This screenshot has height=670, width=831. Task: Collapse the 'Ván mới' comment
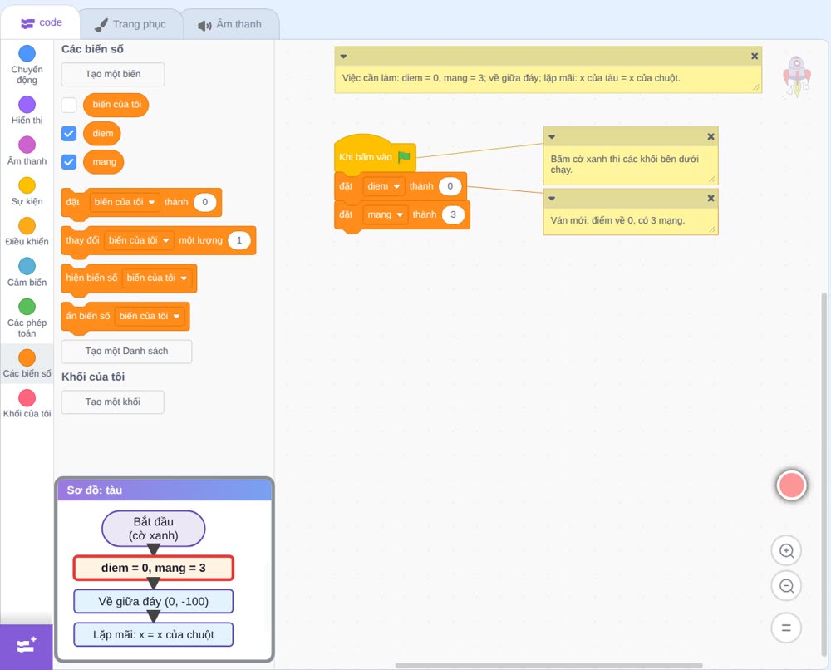pos(552,198)
